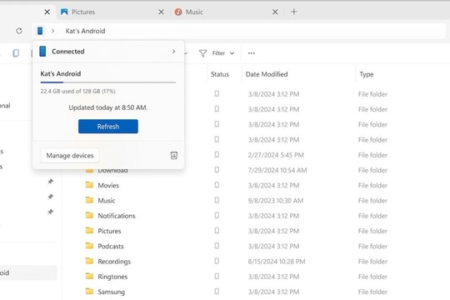Click the Samsung row status phone icon

[x=217, y=292]
